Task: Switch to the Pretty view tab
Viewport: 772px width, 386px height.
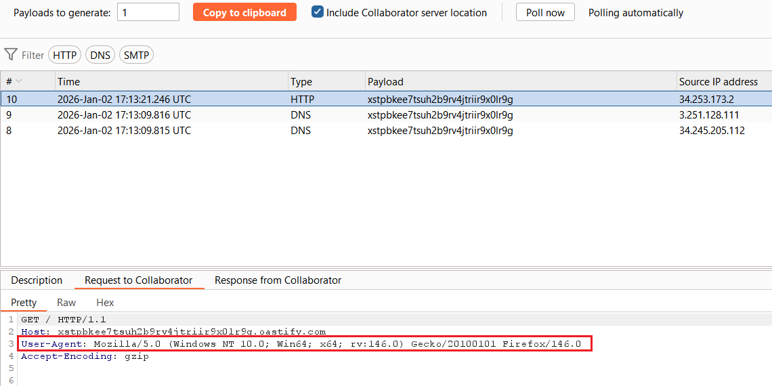Action: point(24,302)
